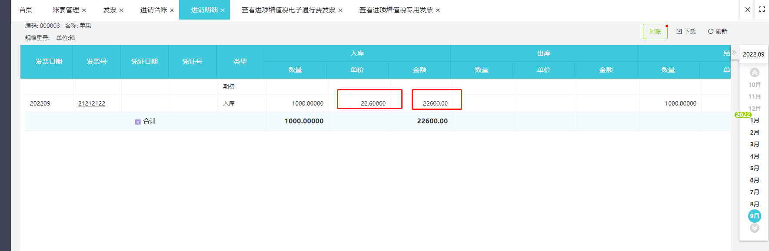Select 5月 in the month timeline
Screen dimensions: 769x251
[754, 168]
